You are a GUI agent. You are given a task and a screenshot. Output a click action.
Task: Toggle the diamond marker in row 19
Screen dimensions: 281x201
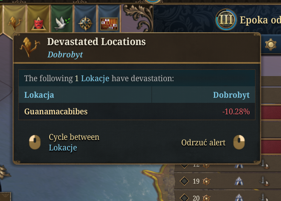[x=185, y=181]
